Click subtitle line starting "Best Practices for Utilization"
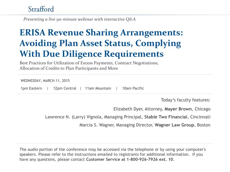 pos(89,63)
